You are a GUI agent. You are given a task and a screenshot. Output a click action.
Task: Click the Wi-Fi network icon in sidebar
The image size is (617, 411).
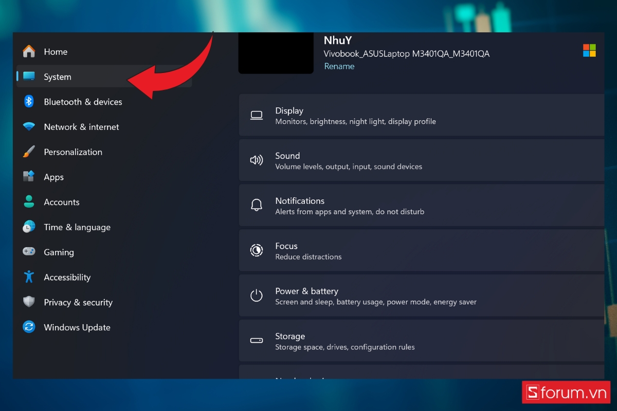[29, 127]
